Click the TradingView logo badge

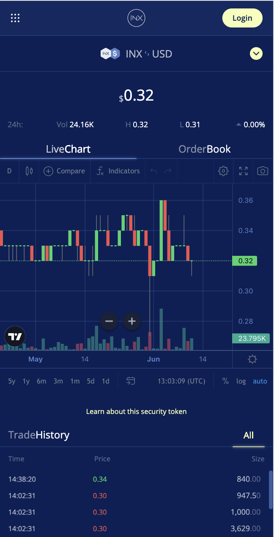coord(15,337)
